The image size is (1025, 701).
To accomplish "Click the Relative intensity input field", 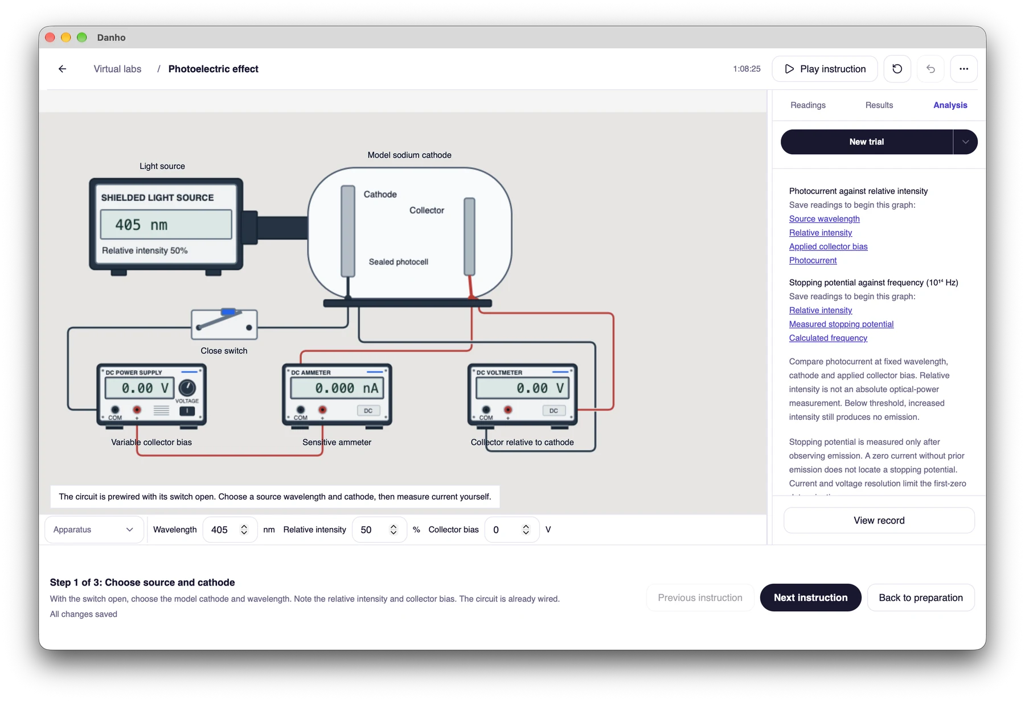I will tap(379, 530).
